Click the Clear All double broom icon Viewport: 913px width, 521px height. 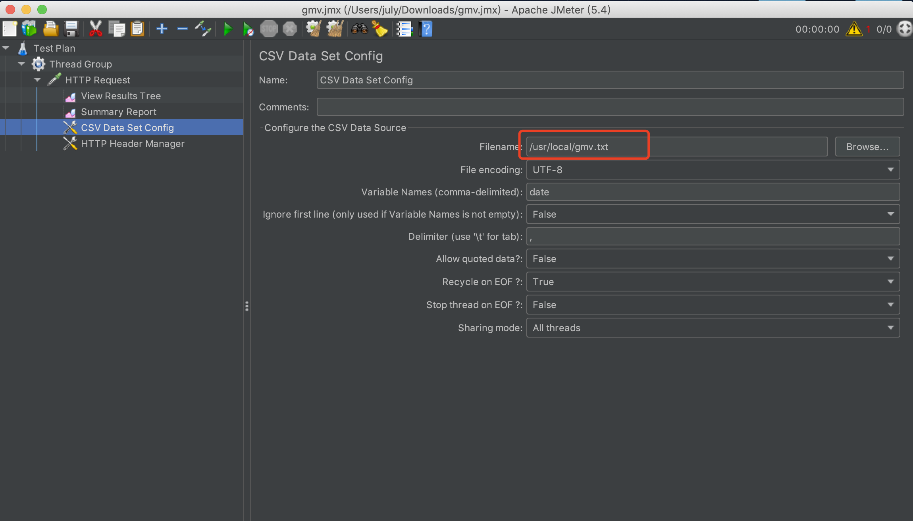(x=335, y=29)
